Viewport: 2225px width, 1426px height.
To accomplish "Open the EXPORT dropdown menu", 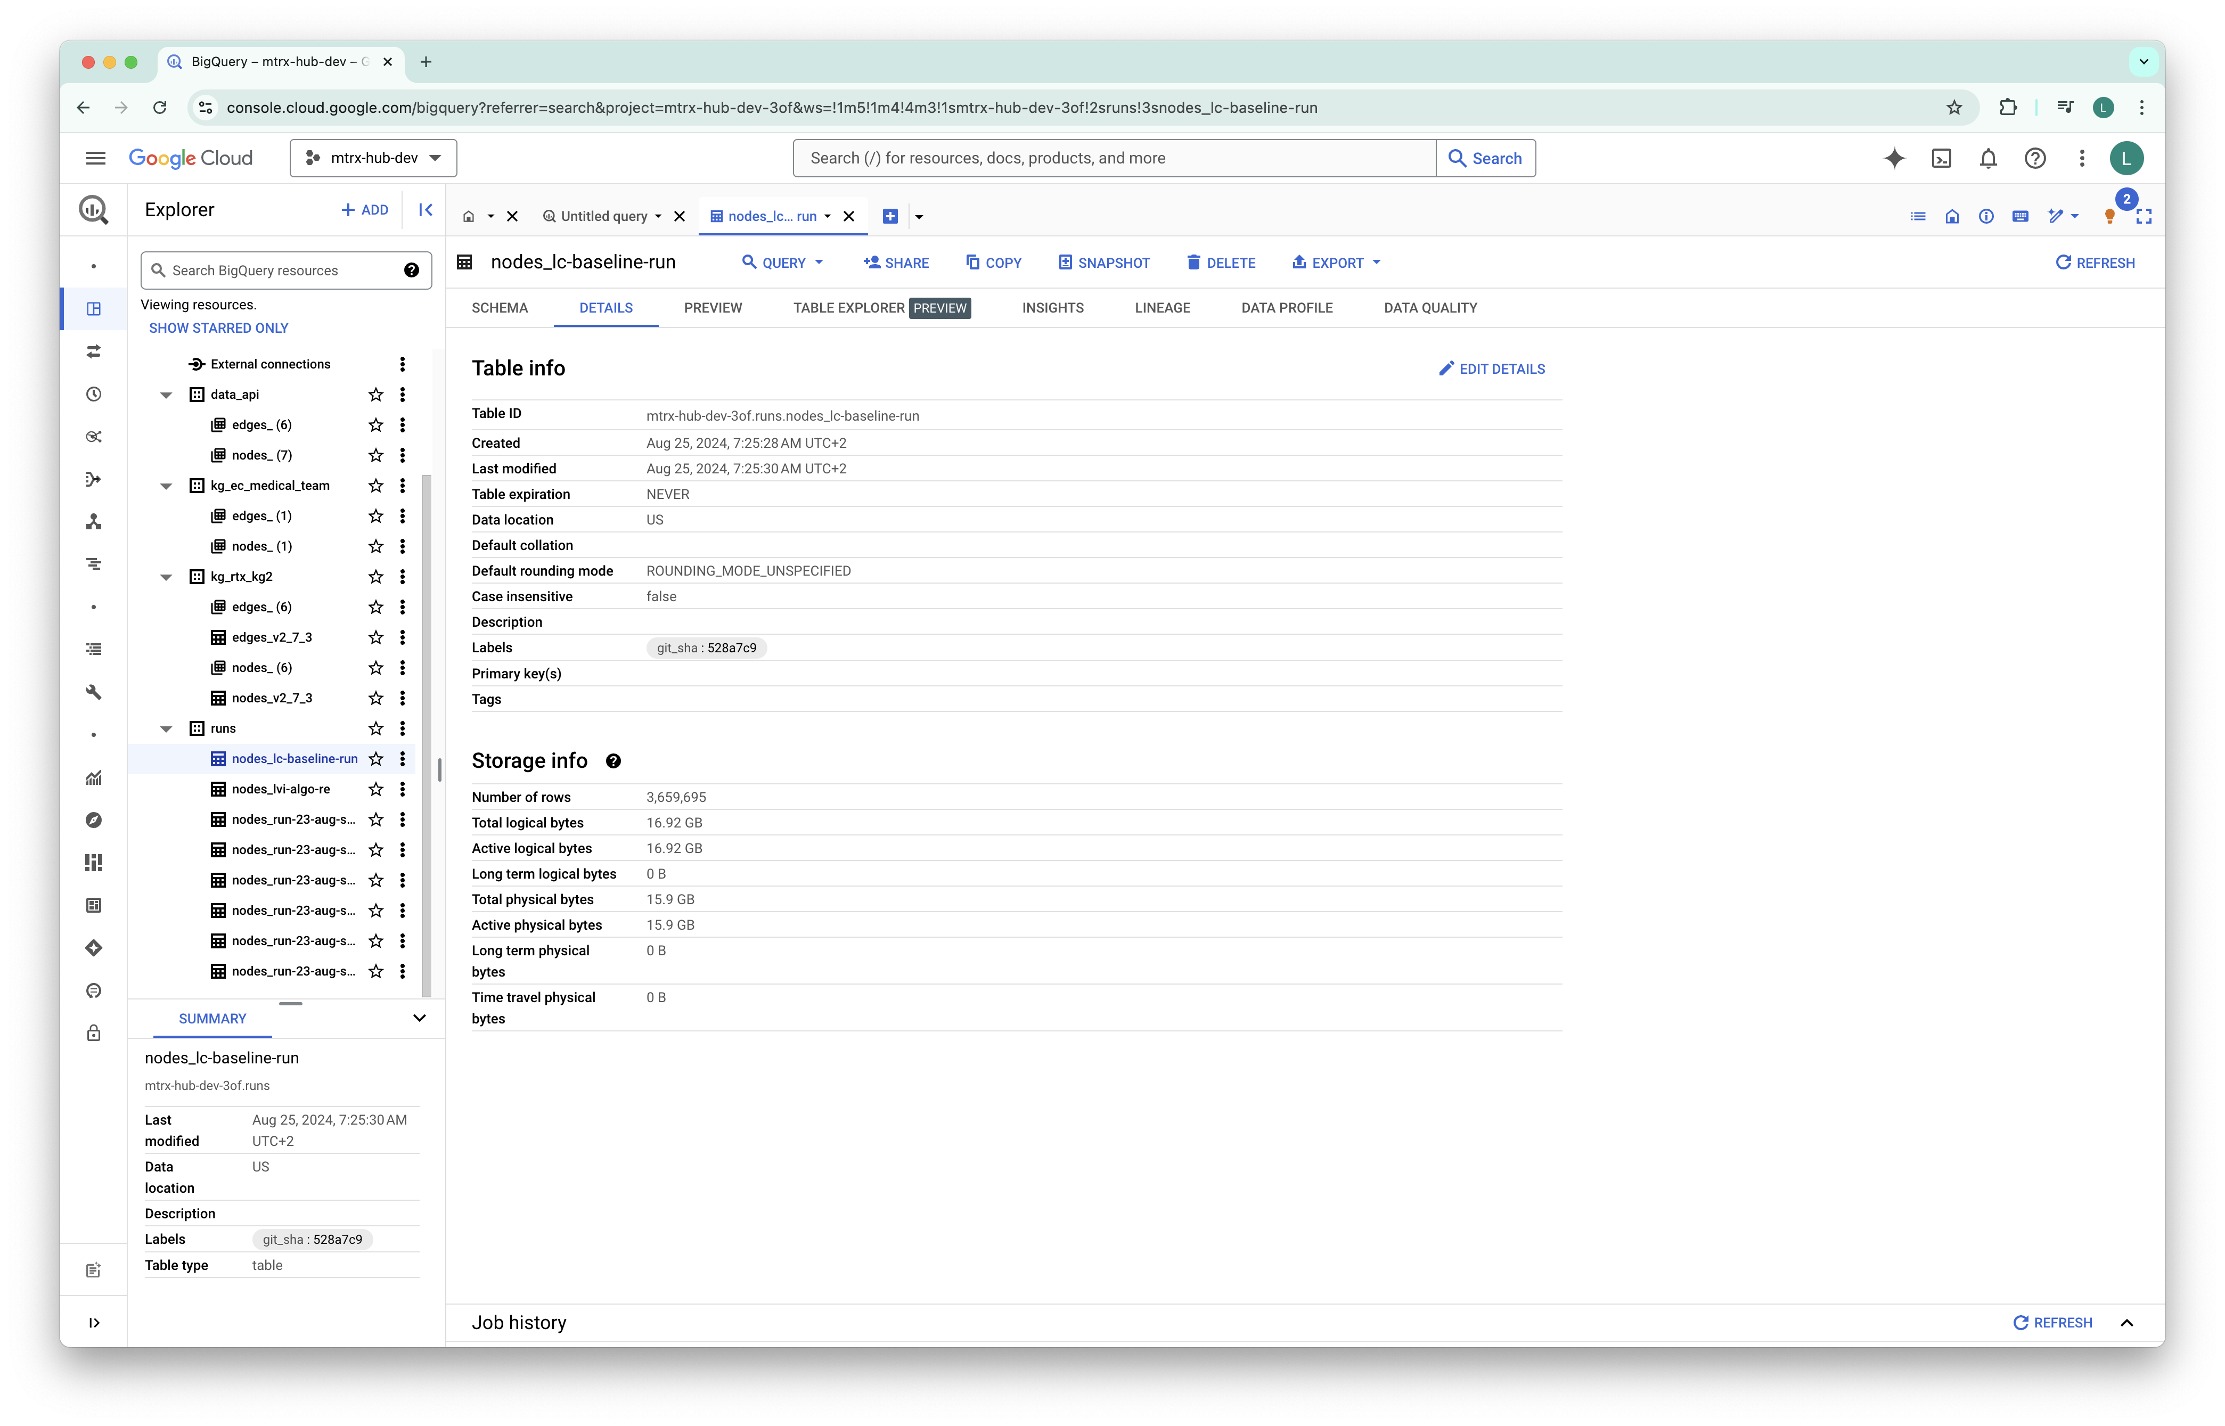I will pyautogui.click(x=1336, y=263).
